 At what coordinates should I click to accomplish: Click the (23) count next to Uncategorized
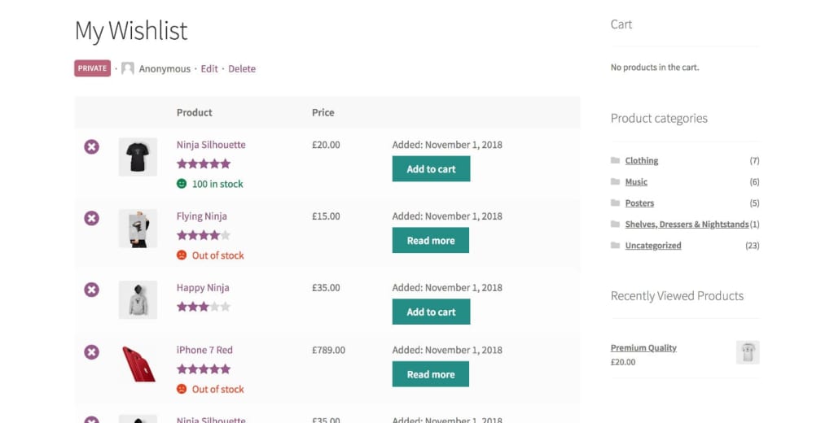coord(752,246)
